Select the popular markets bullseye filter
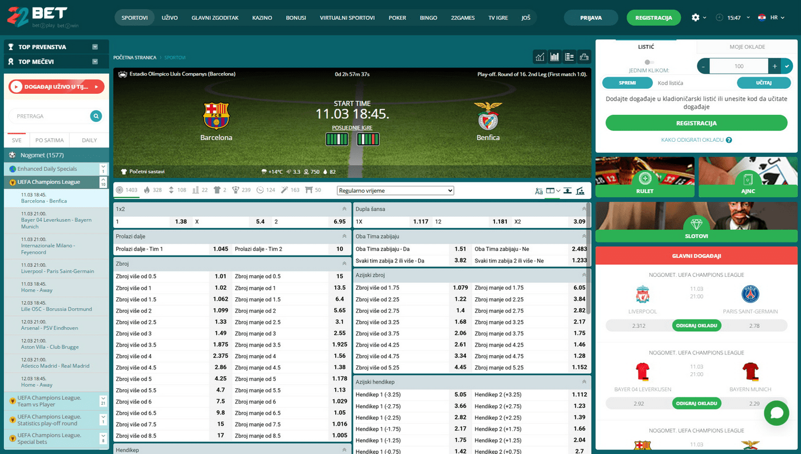Viewport: 801px width, 454px height. pyautogui.click(x=119, y=190)
